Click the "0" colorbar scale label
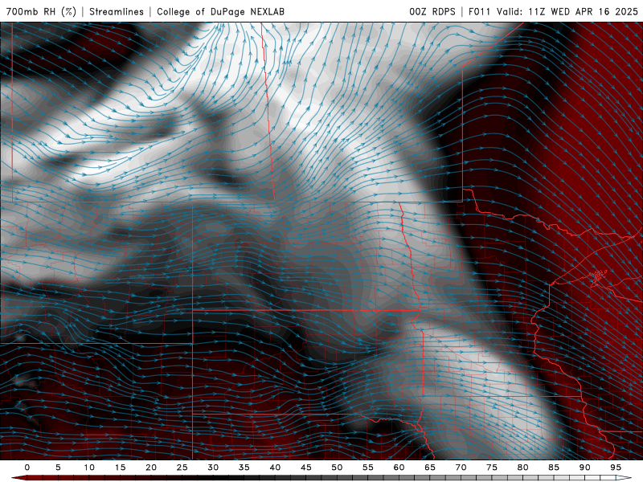643x482 pixels. click(x=27, y=468)
